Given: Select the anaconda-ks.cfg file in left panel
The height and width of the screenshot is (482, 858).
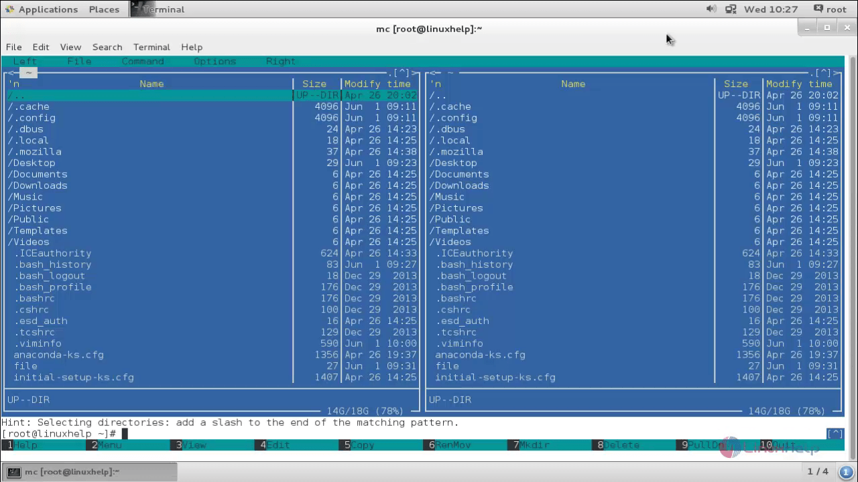Looking at the screenshot, I should (x=58, y=355).
